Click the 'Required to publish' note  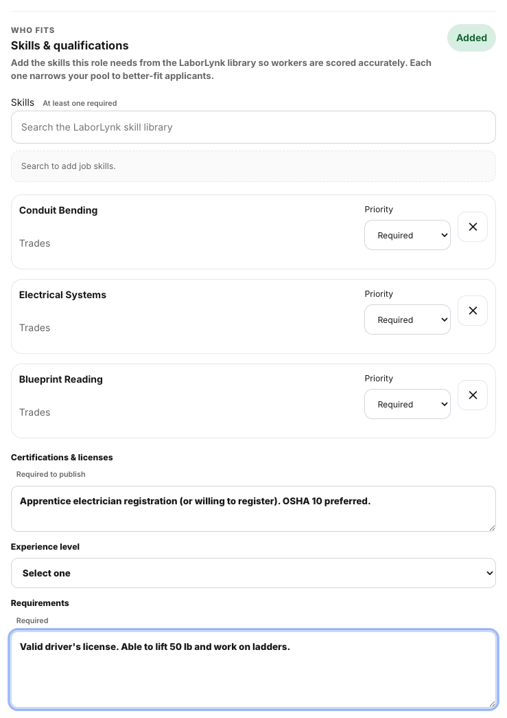point(51,474)
